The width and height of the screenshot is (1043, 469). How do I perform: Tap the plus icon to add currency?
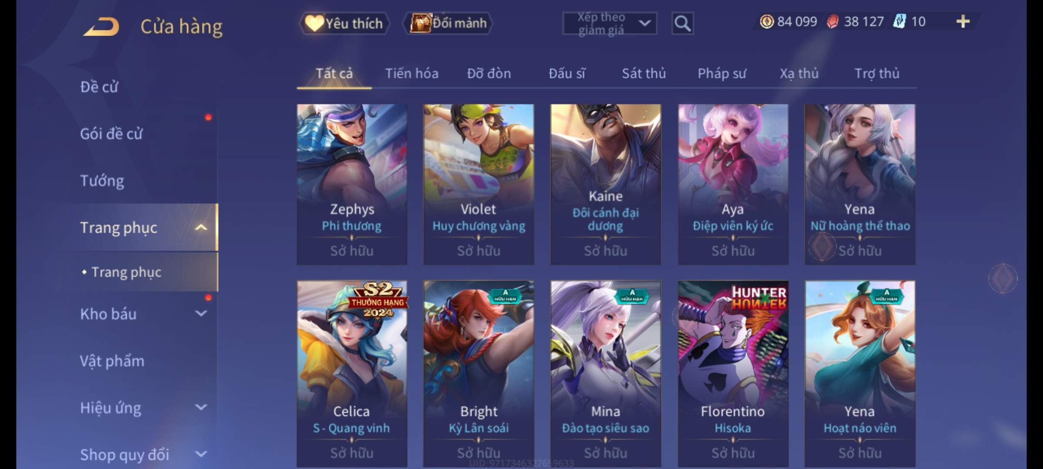pos(963,21)
